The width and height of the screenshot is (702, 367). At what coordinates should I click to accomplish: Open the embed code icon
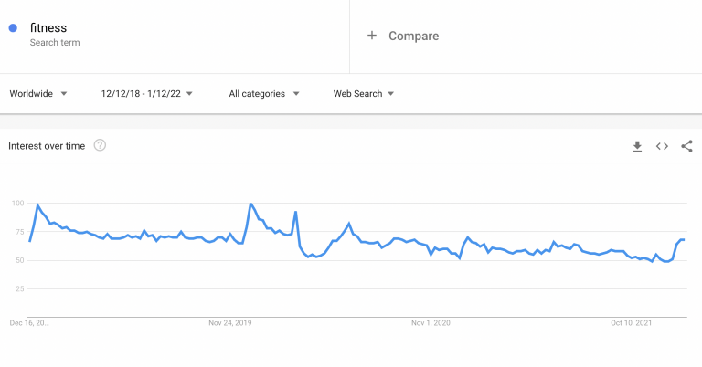662,146
